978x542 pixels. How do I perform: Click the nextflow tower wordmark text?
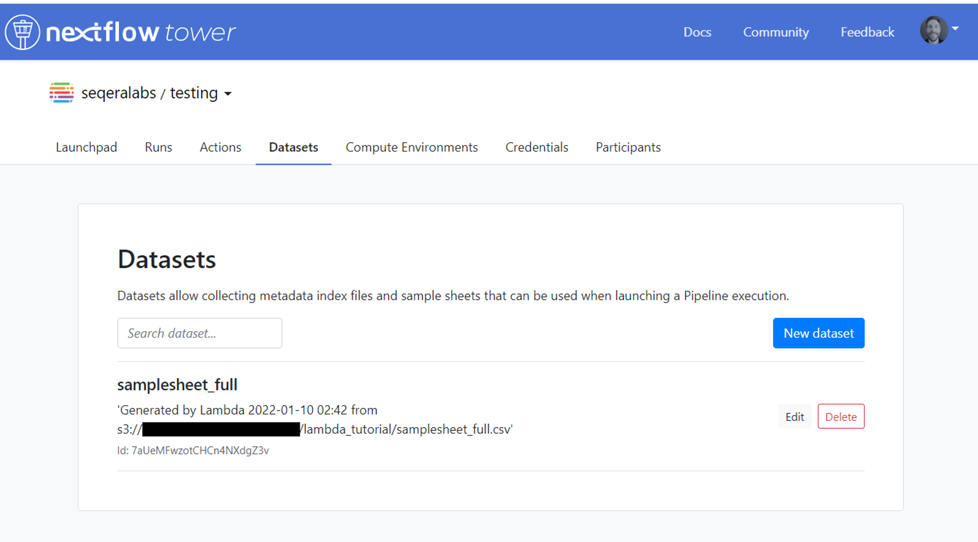(x=141, y=32)
